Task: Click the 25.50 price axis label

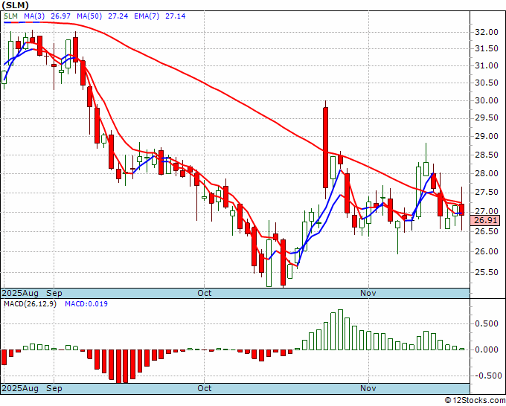Action: pos(487,272)
